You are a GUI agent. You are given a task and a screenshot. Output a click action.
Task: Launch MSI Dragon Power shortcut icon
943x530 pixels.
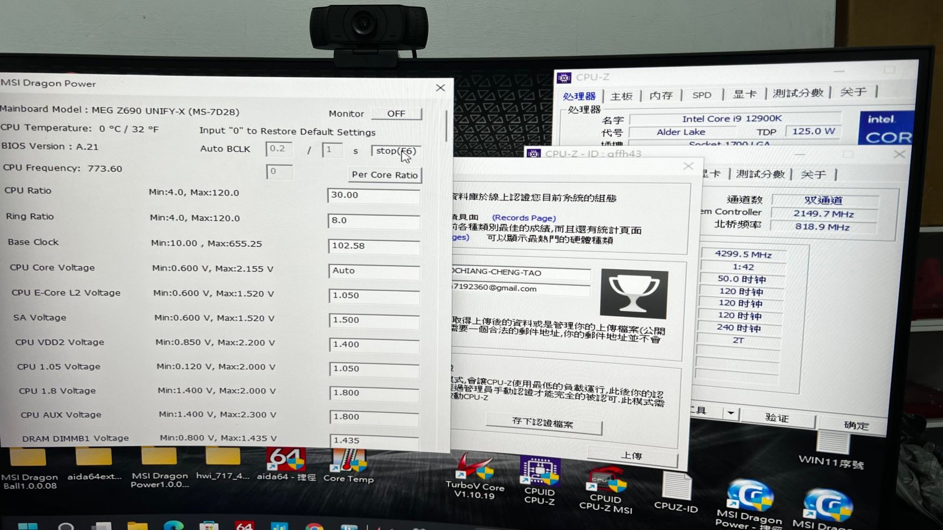click(x=749, y=503)
